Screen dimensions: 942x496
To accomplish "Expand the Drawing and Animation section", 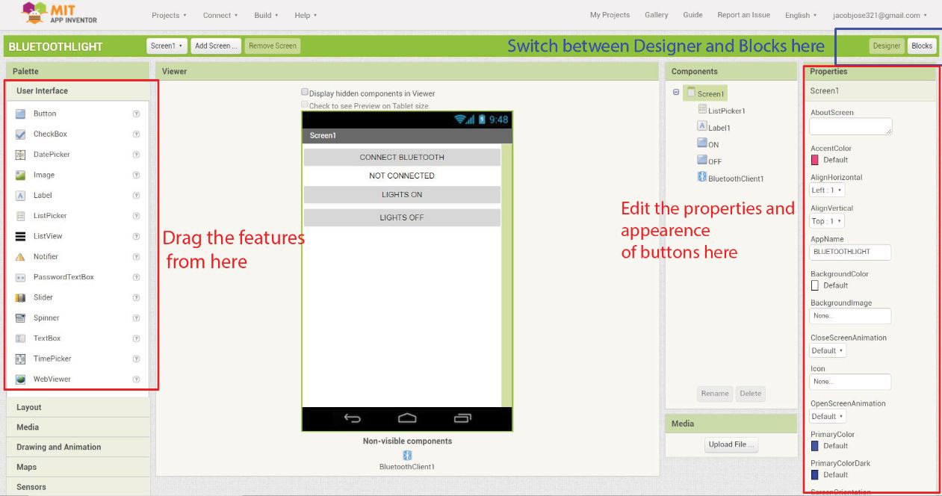I will [78, 447].
